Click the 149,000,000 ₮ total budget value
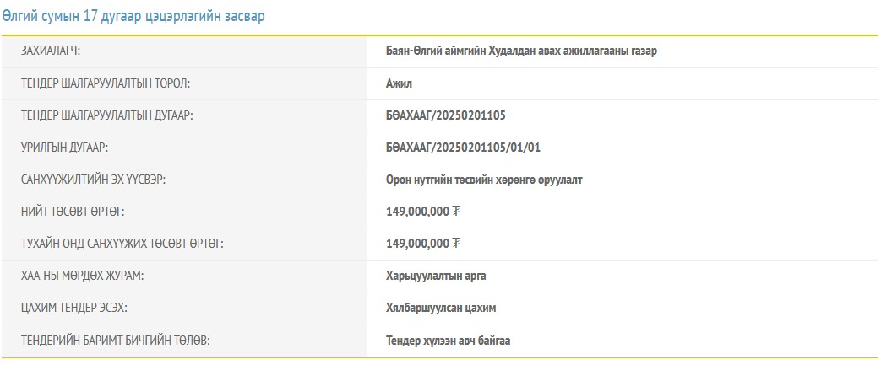The image size is (881, 365). [422, 212]
